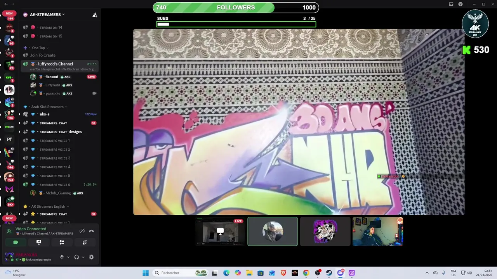Join STREAMERS VOICE 5 channel
Image resolution: width=497 pixels, height=279 pixels.
[60, 176]
